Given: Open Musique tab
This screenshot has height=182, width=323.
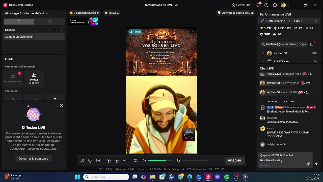Looking at the screenshot, I should (x=112, y=13).
